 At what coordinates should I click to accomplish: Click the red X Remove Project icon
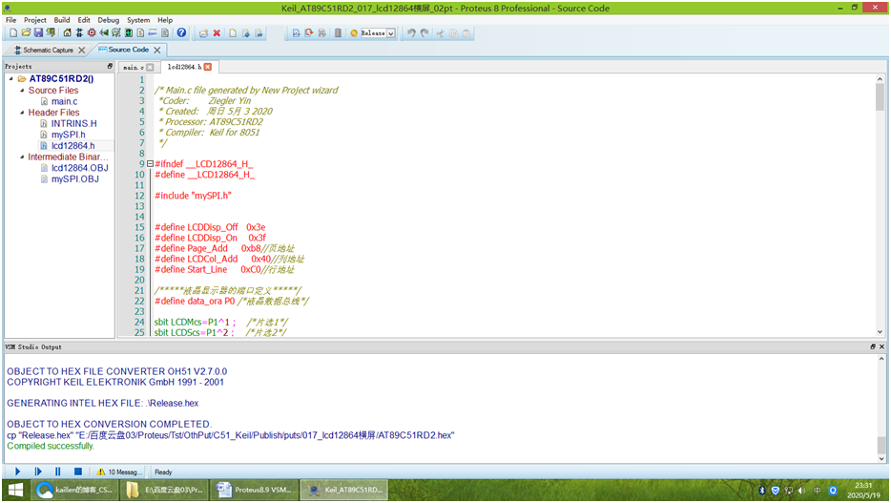click(217, 33)
